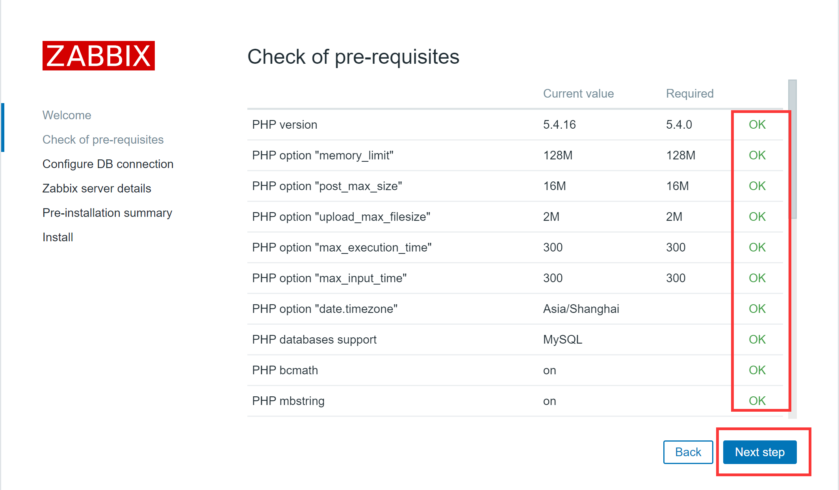Click OK status for PHP bcmath
Screen dimensions: 839x490
(757, 370)
